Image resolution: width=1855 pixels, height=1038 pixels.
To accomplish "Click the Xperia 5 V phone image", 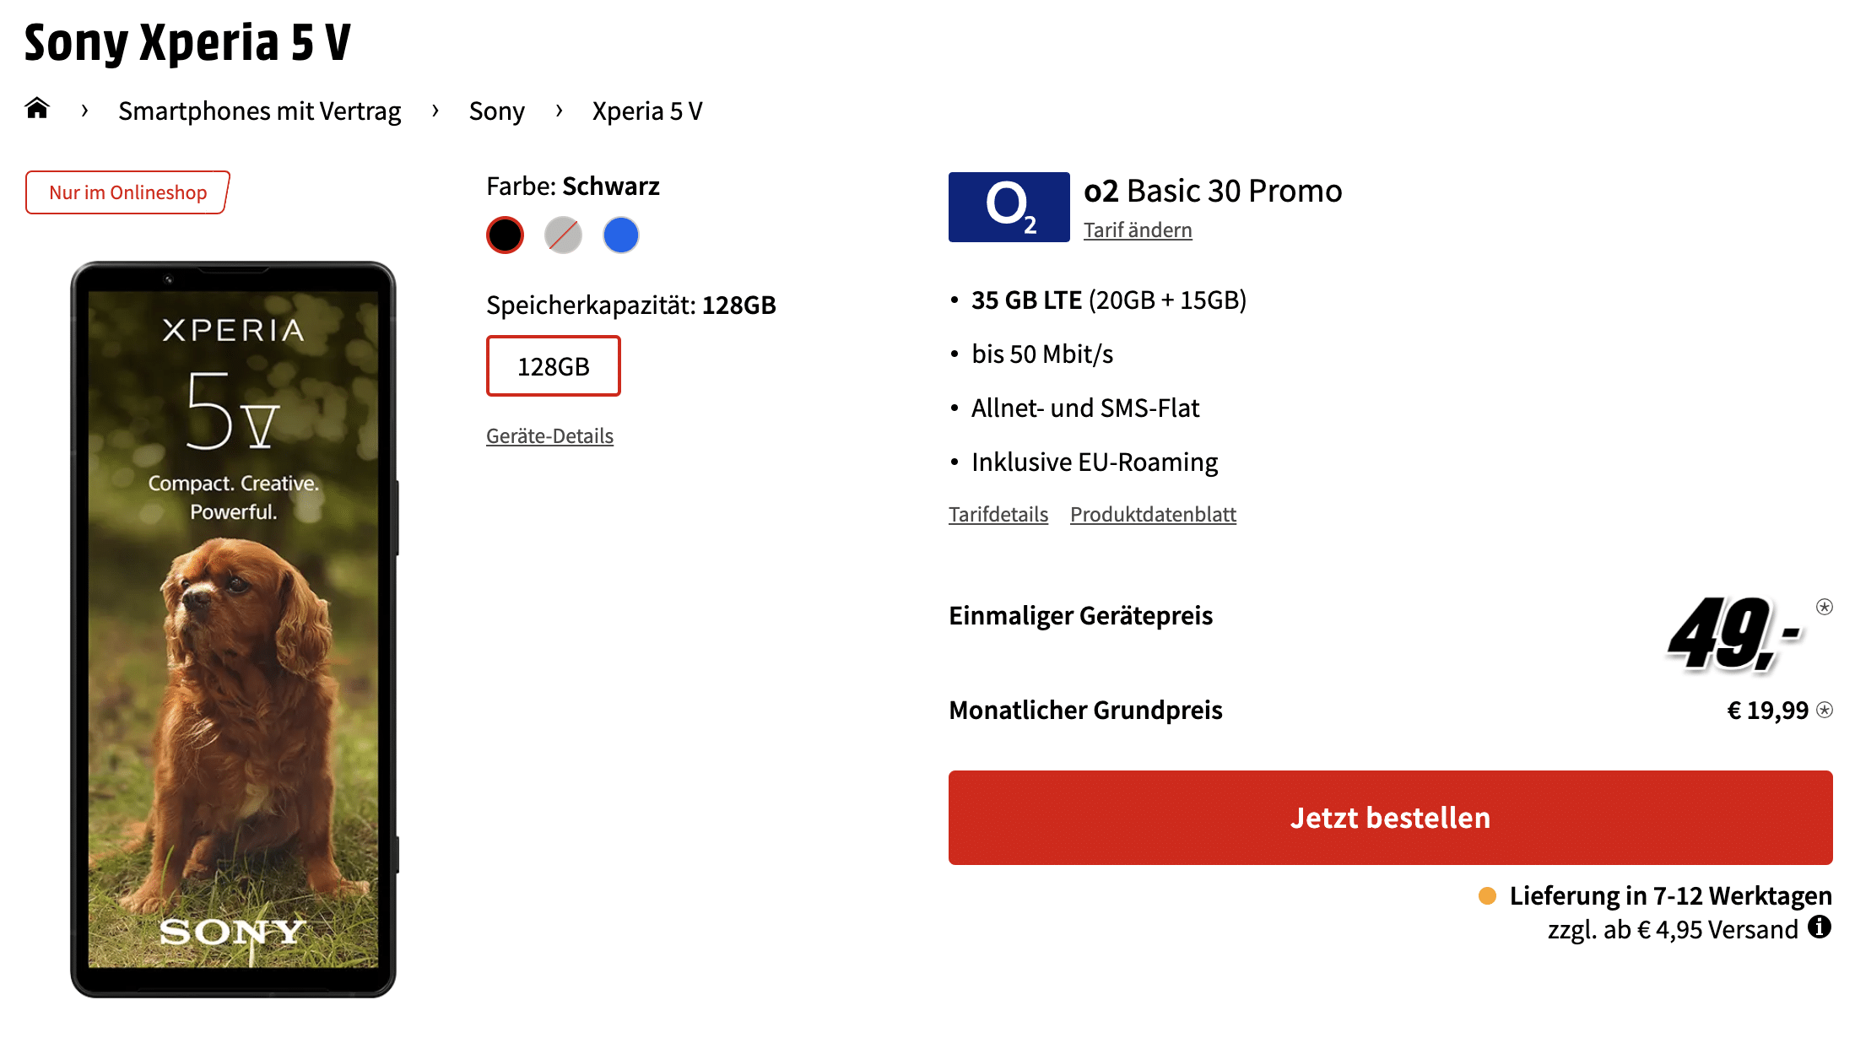I will coord(234,630).
